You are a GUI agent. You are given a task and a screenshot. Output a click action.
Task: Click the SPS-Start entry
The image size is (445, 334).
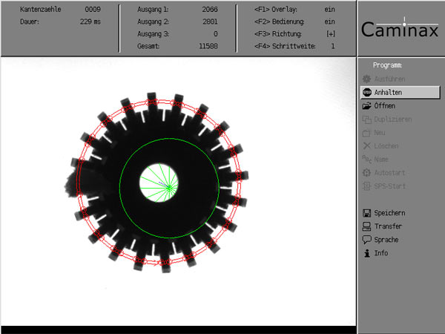click(x=389, y=186)
